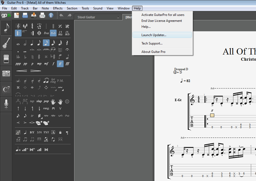The height and width of the screenshot is (181, 256).
Task: Select the quarter note duration
Action: 32,43
